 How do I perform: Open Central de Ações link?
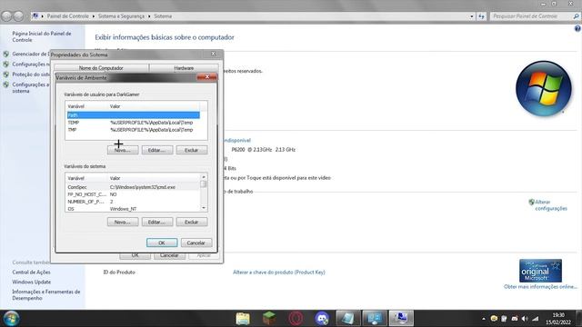(31, 272)
